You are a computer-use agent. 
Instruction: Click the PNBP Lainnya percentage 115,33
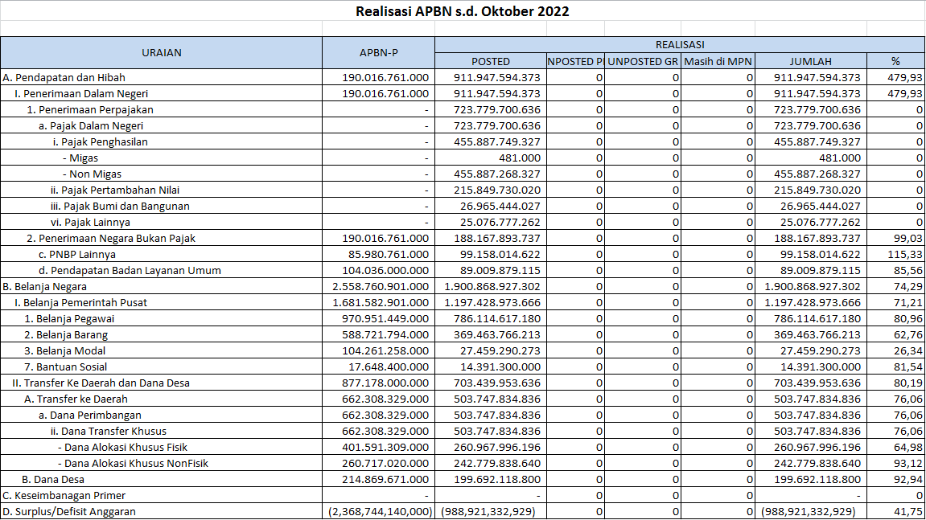click(x=905, y=255)
